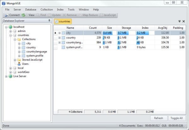Open the Database menu

[x=31, y=9]
